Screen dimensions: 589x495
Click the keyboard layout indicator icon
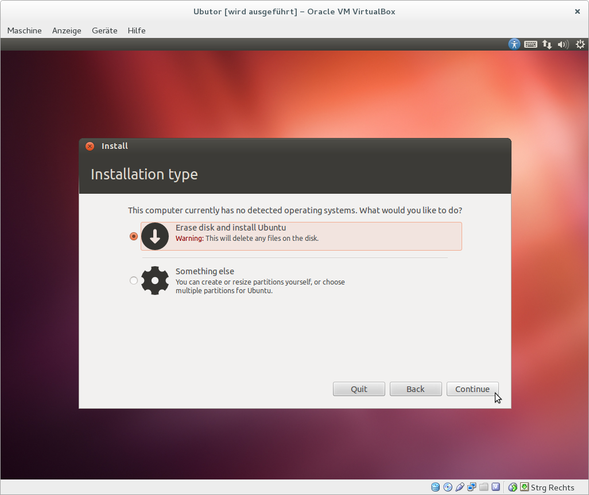[x=530, y=44]
